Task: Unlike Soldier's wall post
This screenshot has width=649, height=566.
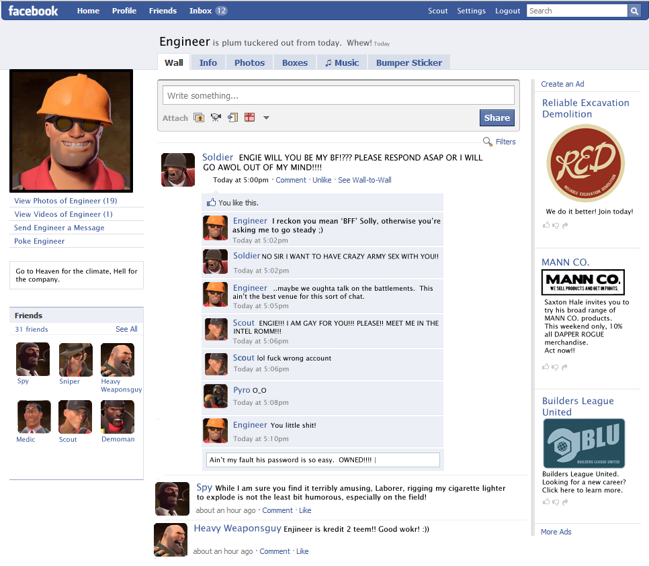Action: [322, 180]
